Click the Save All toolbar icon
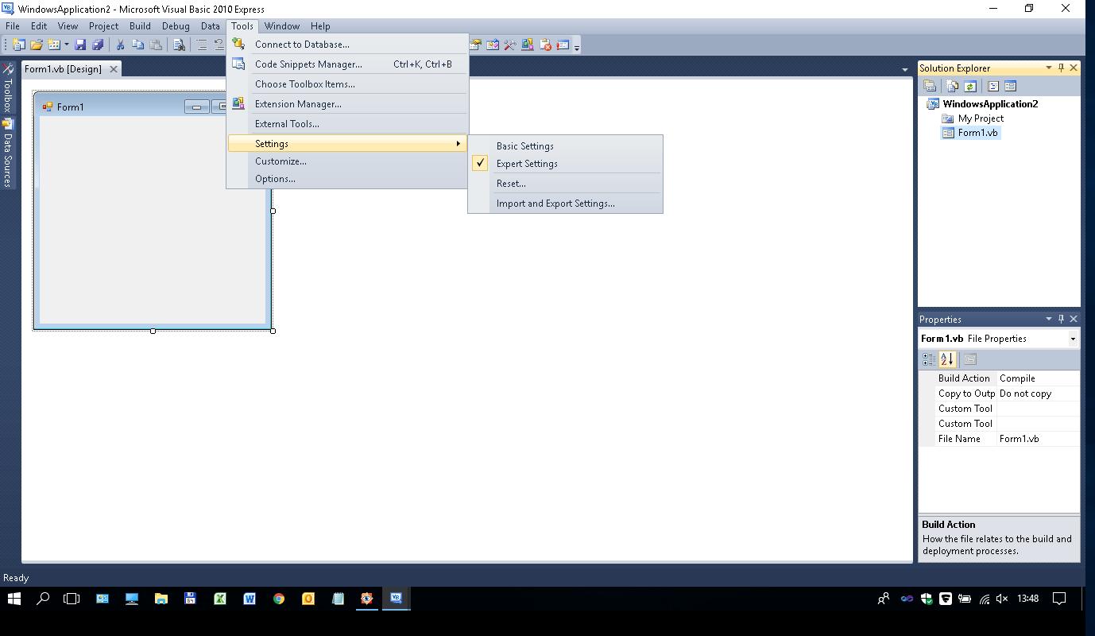Viewport: 1095px width, 636px height. [98, 45]
